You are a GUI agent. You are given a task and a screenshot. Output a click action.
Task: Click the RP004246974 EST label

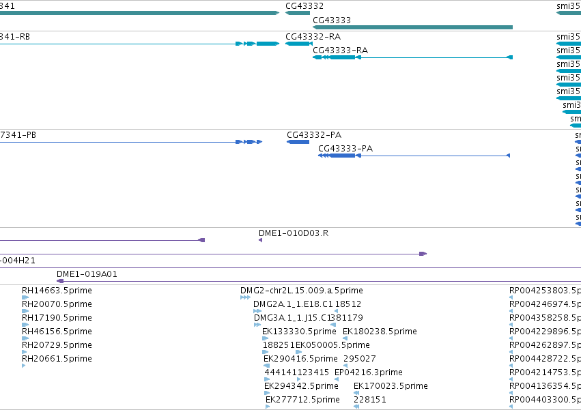coord(545,304)
